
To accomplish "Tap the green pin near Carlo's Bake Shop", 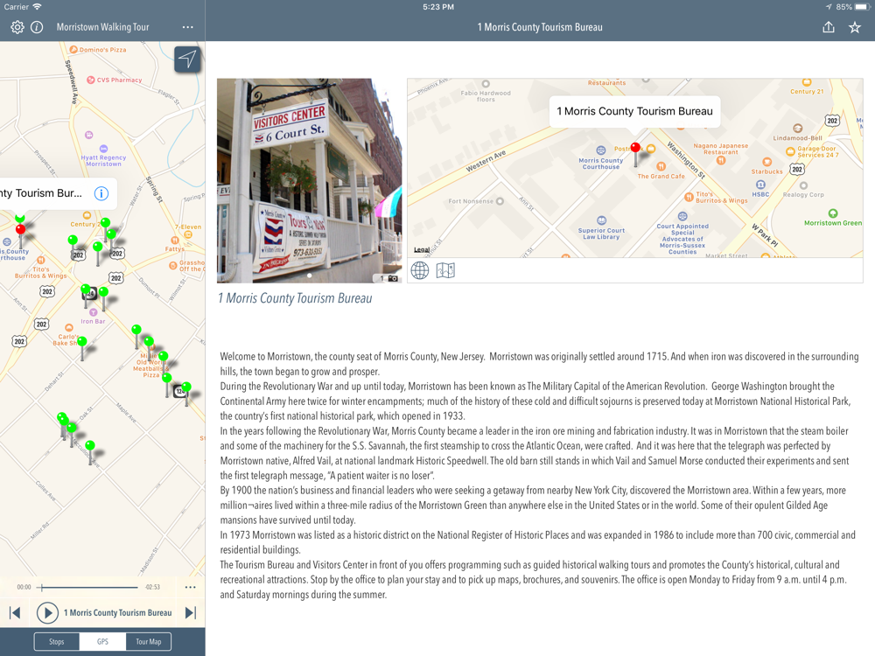I will (82, 341).
